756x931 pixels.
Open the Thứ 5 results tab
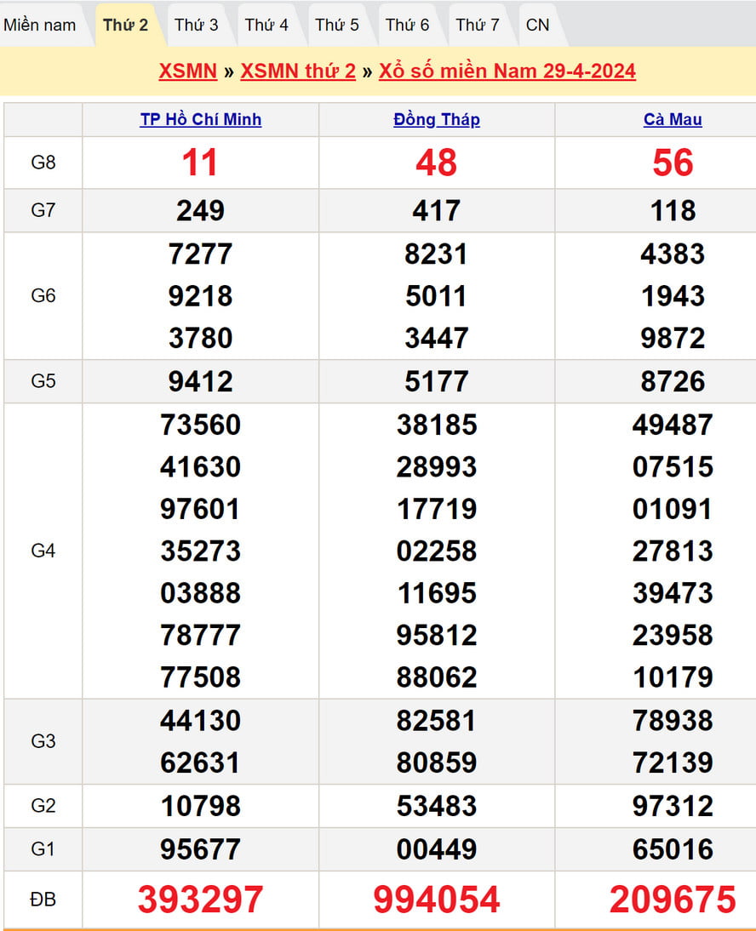click(337, 25)
